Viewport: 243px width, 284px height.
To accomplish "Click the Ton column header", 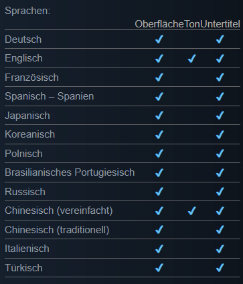I will 192,24.
